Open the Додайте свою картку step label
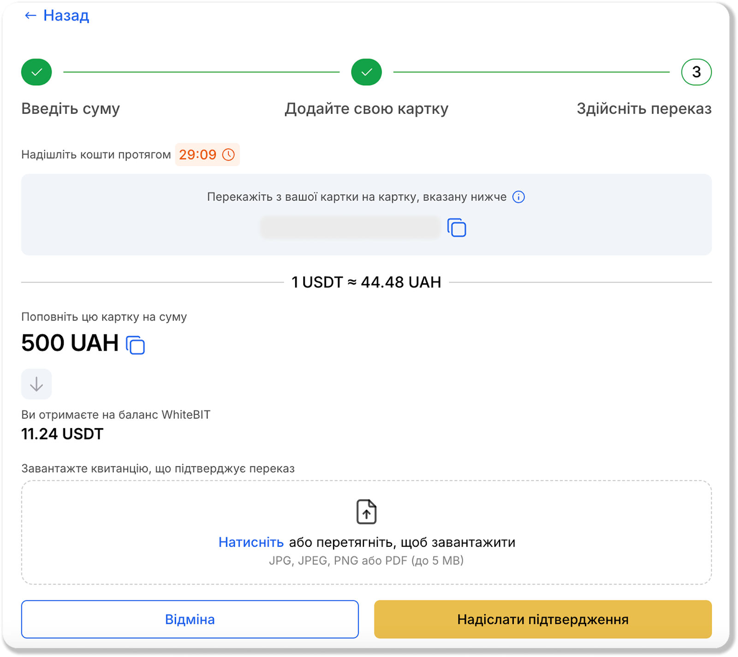The image size is (738, 657). 366,109
